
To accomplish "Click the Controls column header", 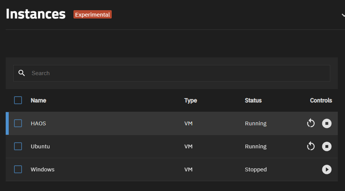I will pyautogui.click(x=321, y=100).
